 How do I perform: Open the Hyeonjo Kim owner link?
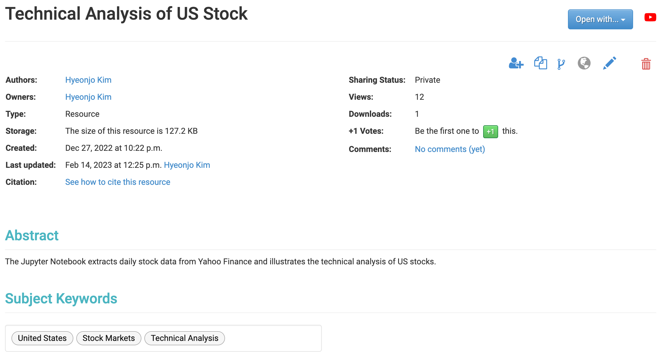(88, 97)
